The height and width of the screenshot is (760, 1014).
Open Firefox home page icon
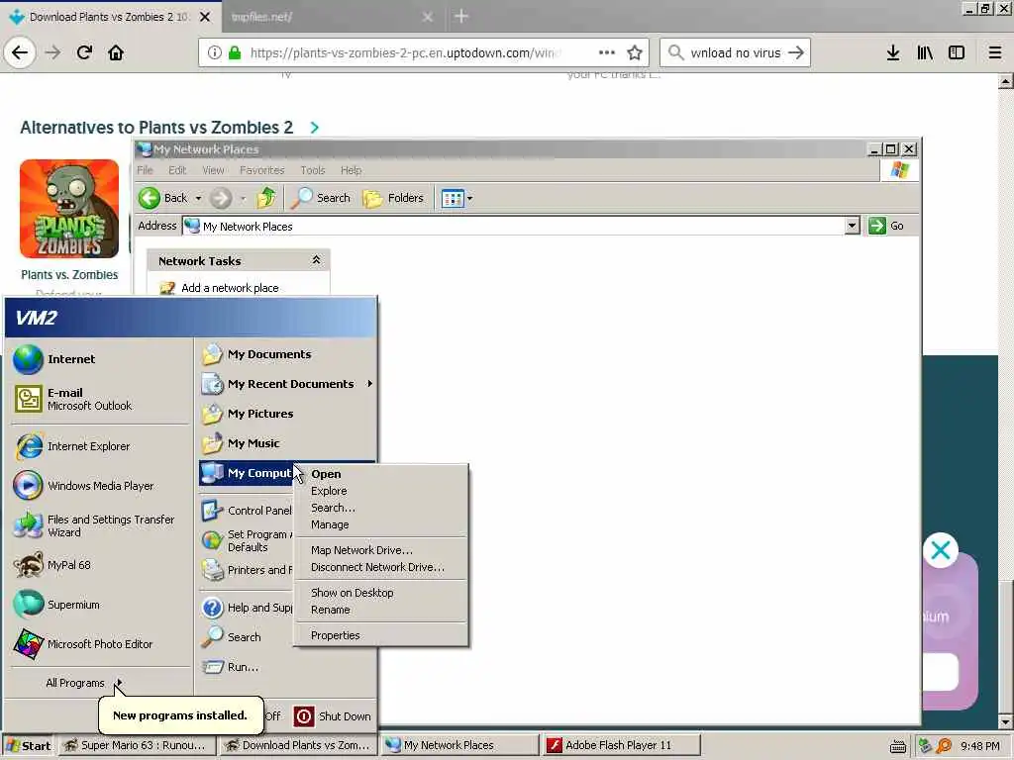click(116, 52)
